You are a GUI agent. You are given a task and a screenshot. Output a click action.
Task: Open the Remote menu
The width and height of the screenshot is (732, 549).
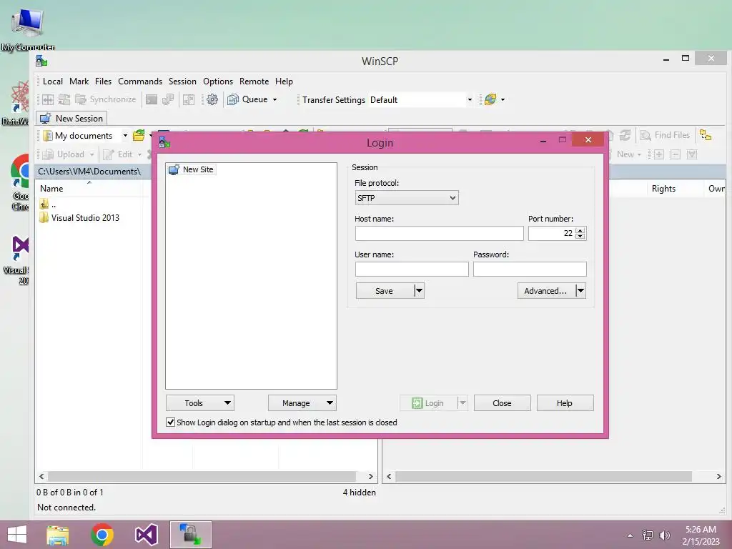point(254,81)
